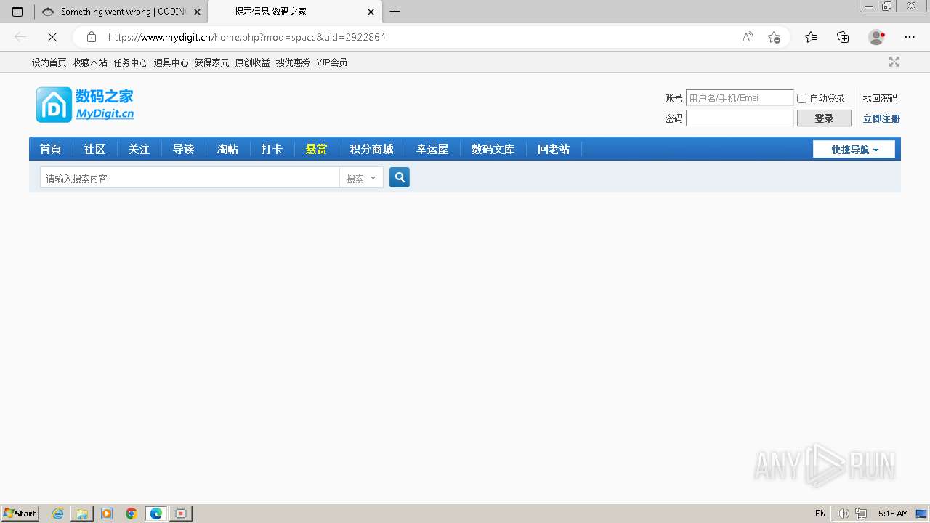Open the 打卡 nav item
The width and height of the screenshot is (930, 523).
(272, 149)
